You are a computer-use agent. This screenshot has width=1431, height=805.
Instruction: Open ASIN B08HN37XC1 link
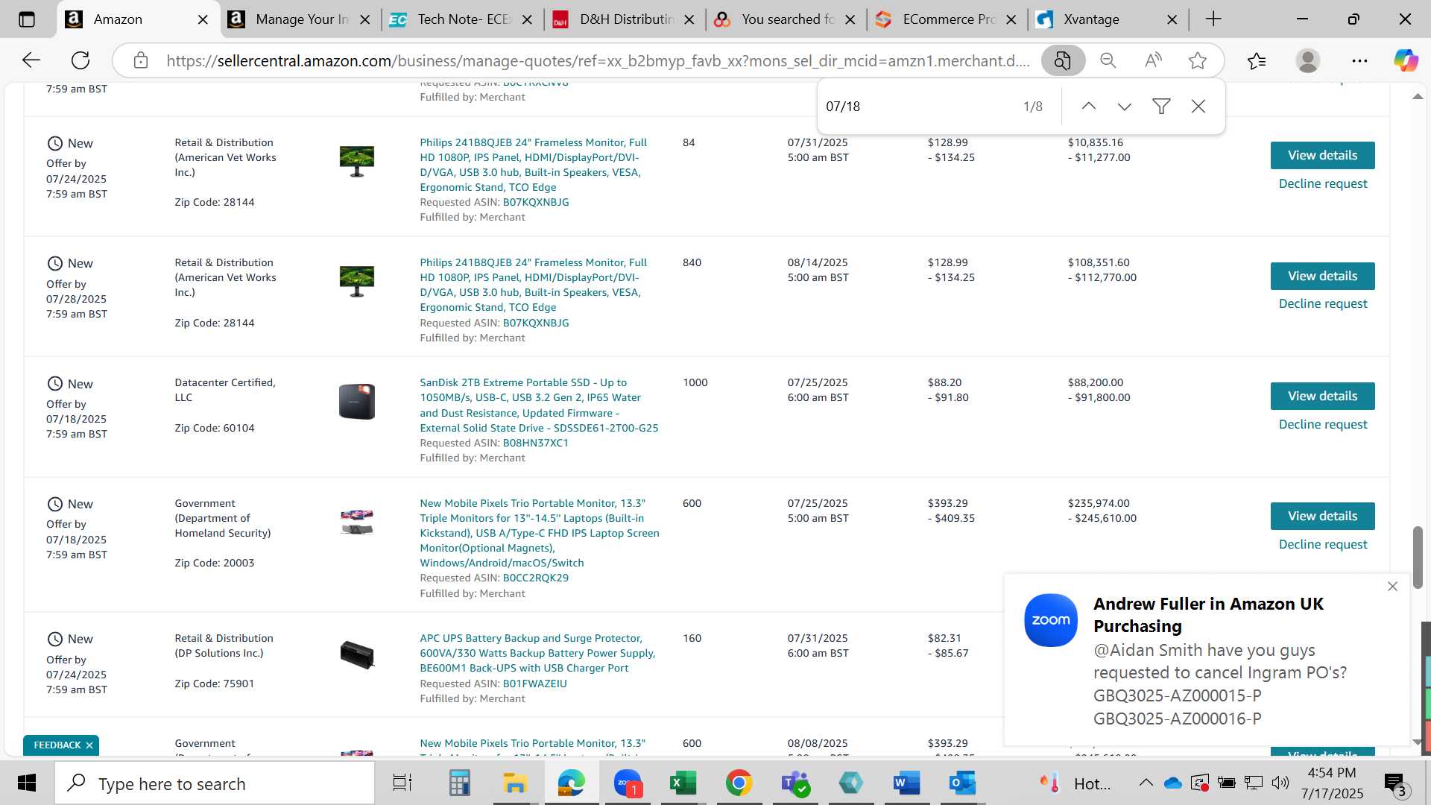[x=535, y=443]
